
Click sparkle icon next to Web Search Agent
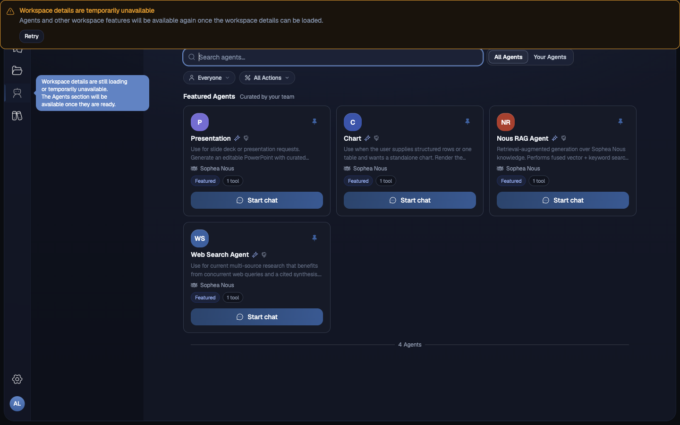pyautogui.click(x=255, y=255)
